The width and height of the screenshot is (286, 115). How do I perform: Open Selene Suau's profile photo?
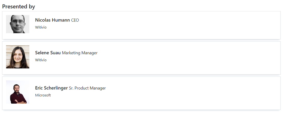coord(17,57)
